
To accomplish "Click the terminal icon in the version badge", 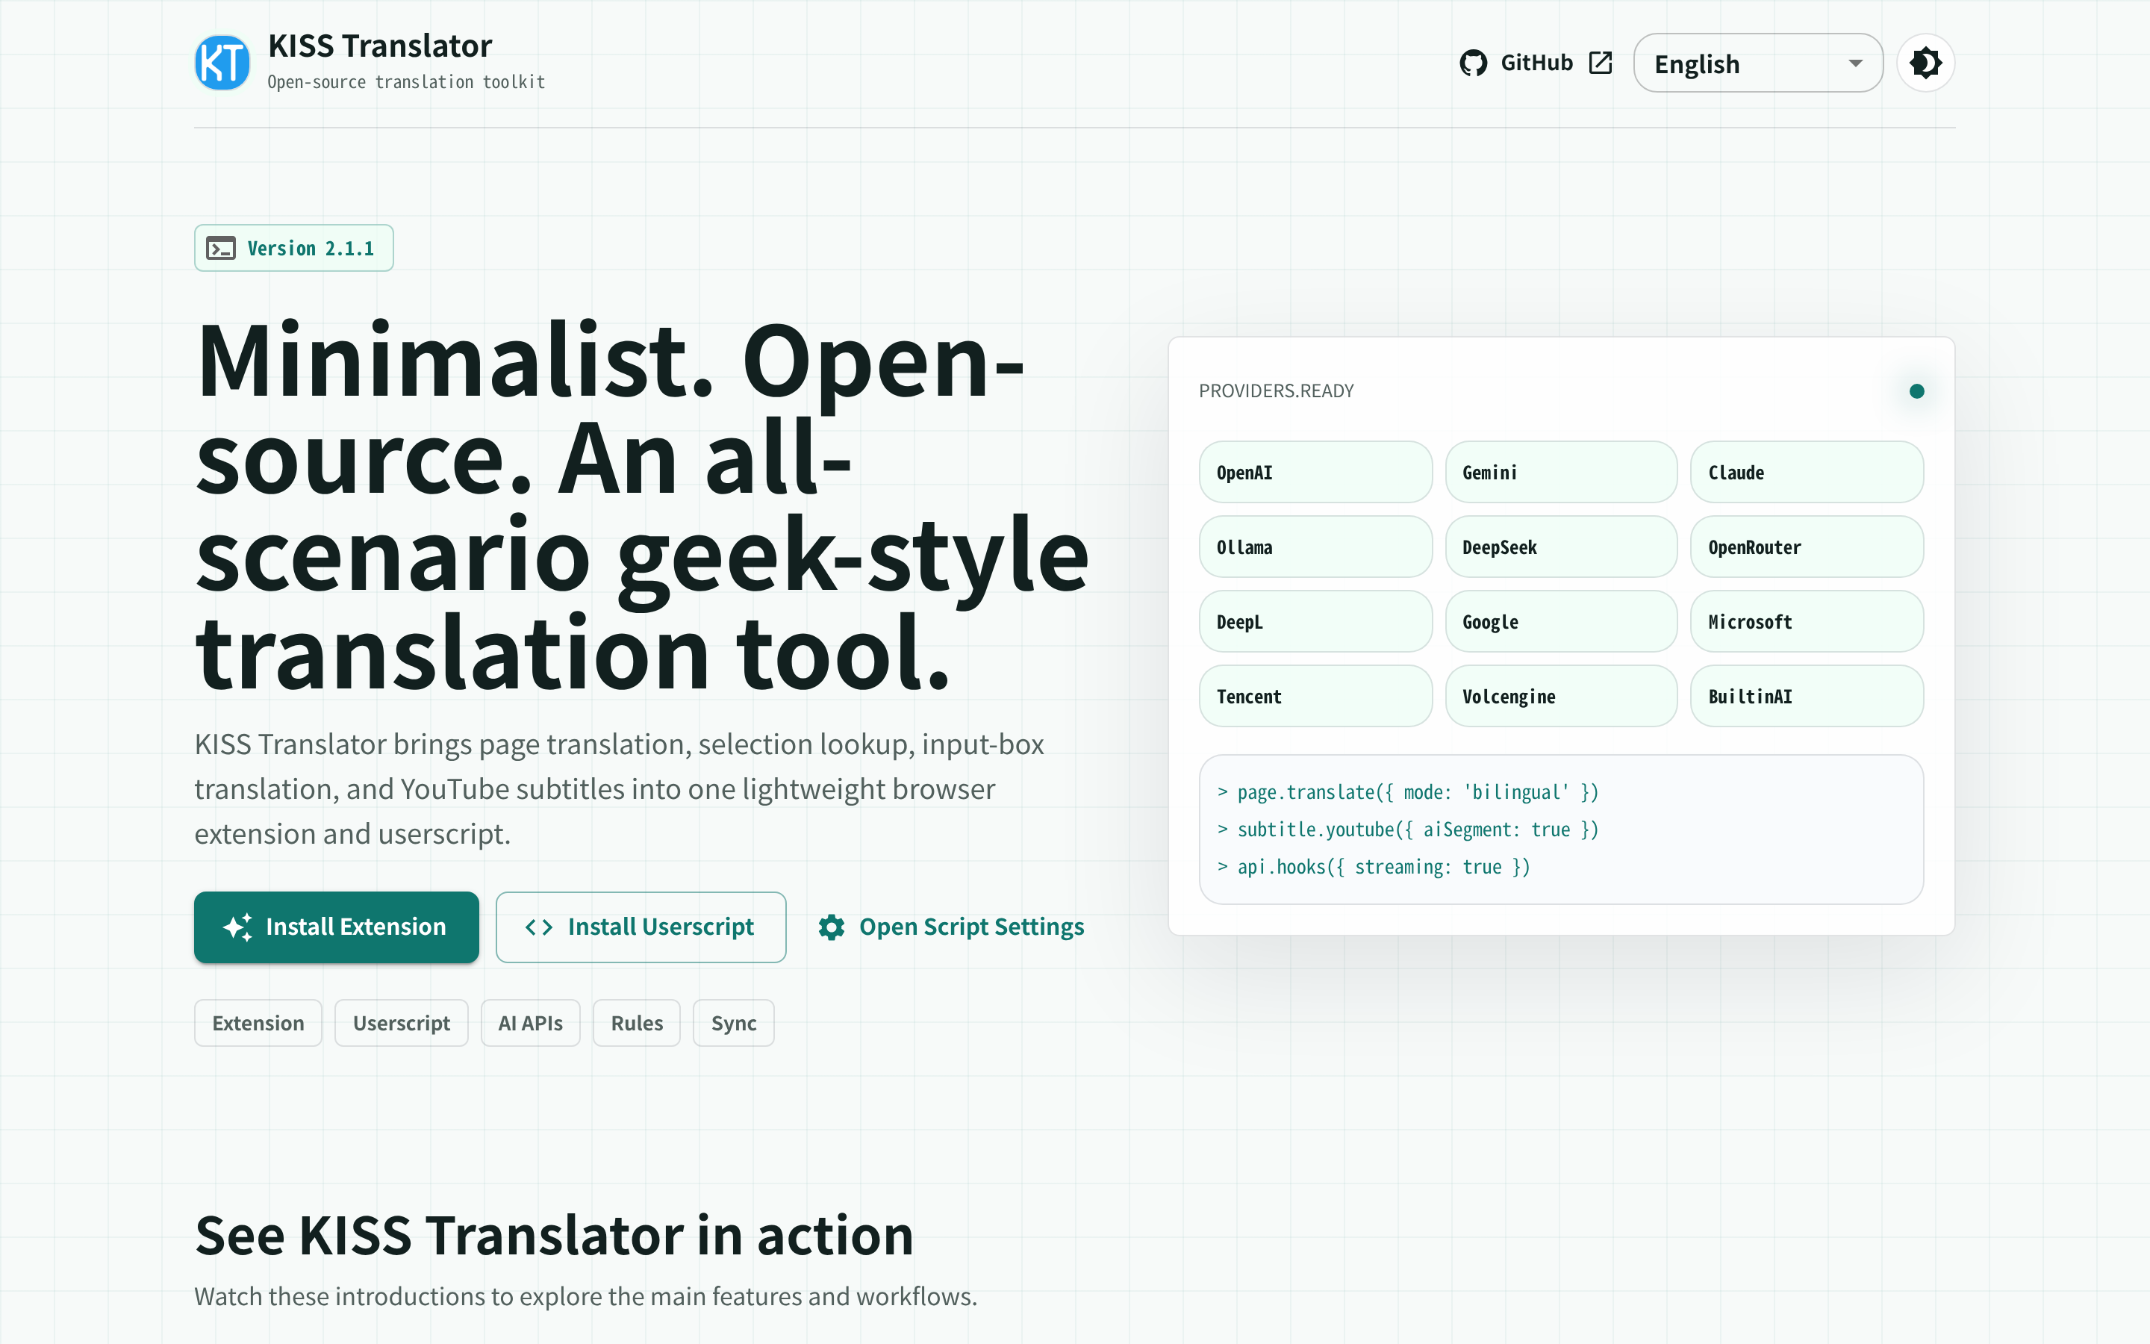I will 221,248.
